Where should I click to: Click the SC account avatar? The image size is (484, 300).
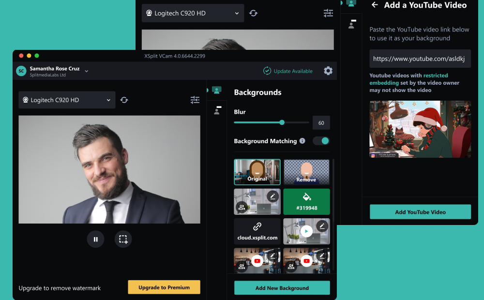point(21,71)
